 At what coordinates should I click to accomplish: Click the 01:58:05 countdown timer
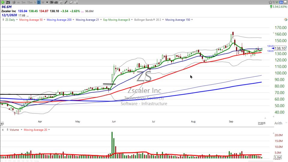(262, 123)
